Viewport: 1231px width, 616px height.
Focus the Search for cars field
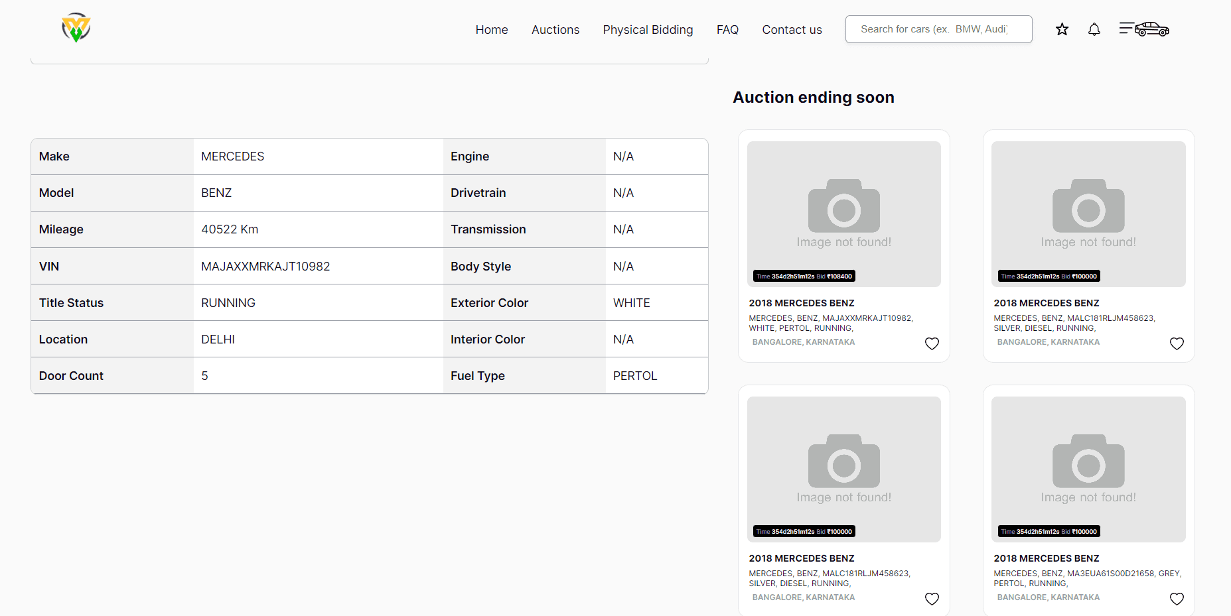pos(938,29)
